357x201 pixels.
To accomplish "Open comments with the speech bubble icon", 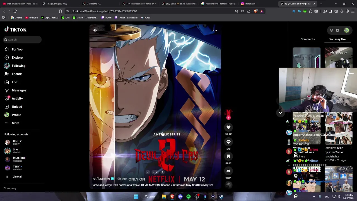I will 228,142.
